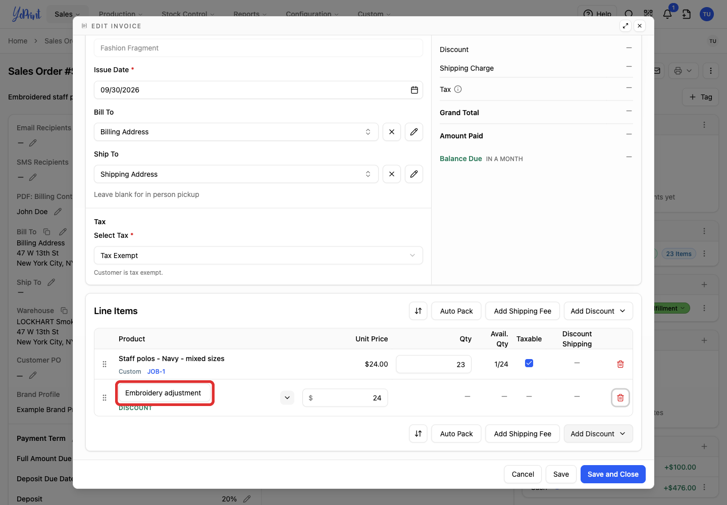This screenshot has height=505, width=727.
Task: Click the discount amount field showing 24
Action: 345,398
